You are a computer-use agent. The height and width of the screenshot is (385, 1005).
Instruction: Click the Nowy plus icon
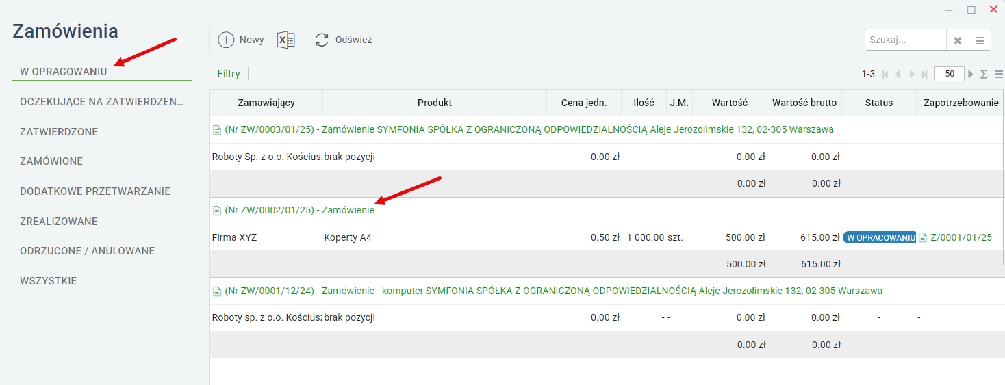coord(226,40)
